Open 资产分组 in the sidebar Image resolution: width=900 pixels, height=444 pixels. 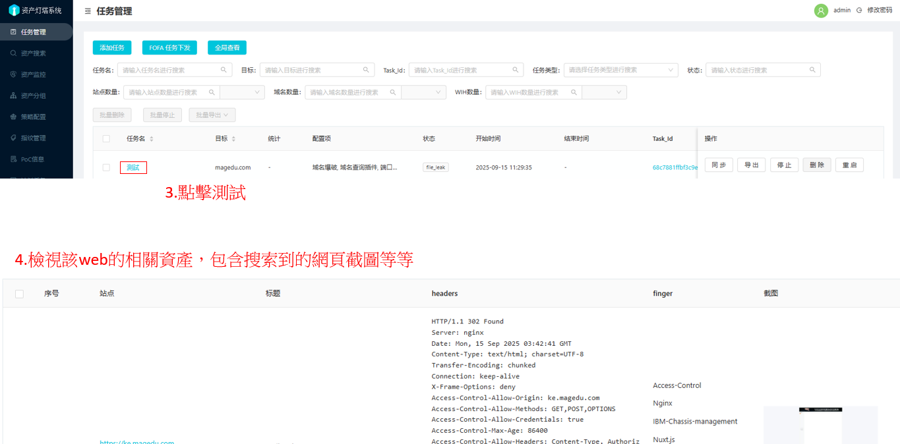[x=36, y=96]
